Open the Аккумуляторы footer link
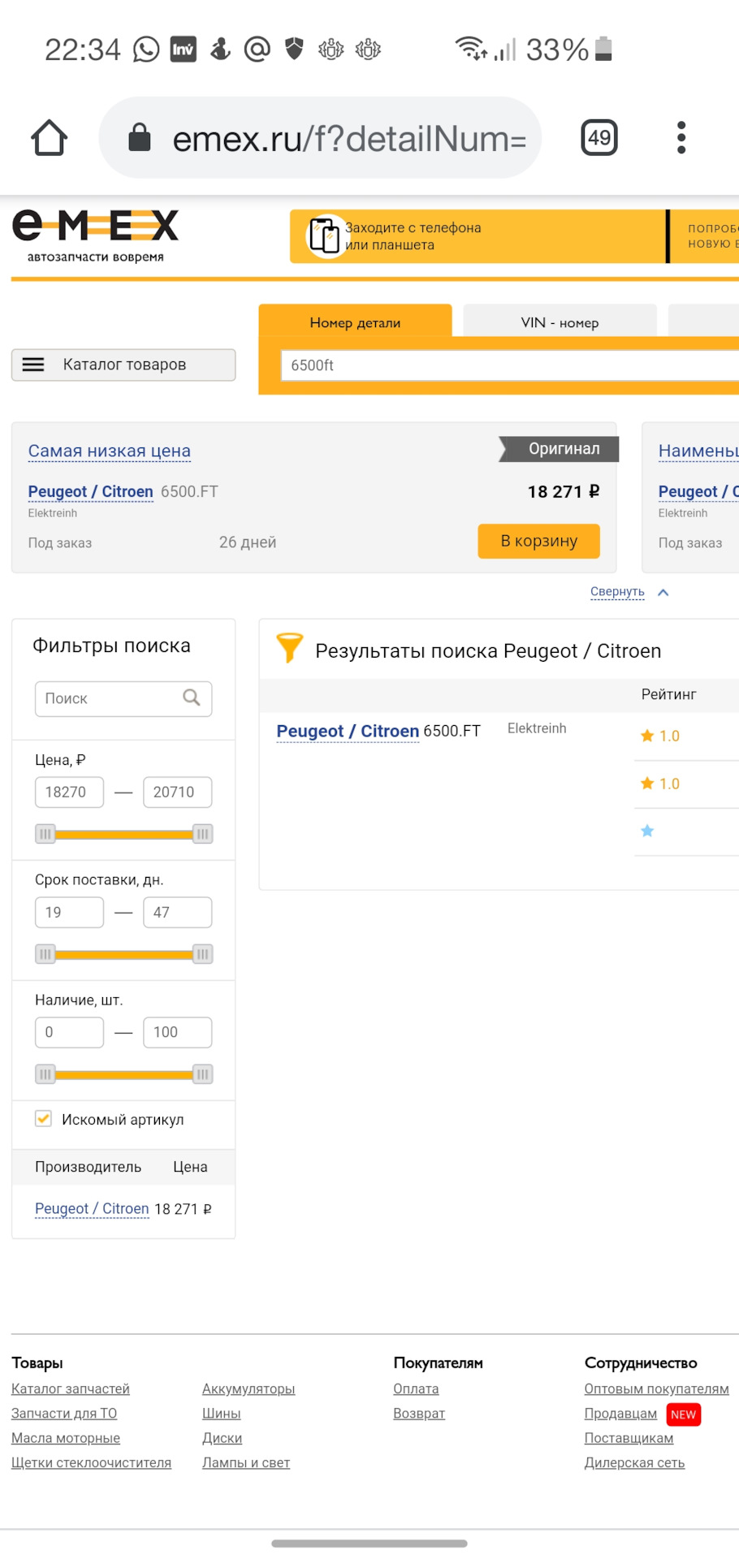739x1559 pixels. coord(248,1388)
